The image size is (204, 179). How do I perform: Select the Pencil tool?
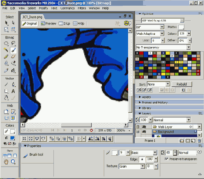coord(6,57)
